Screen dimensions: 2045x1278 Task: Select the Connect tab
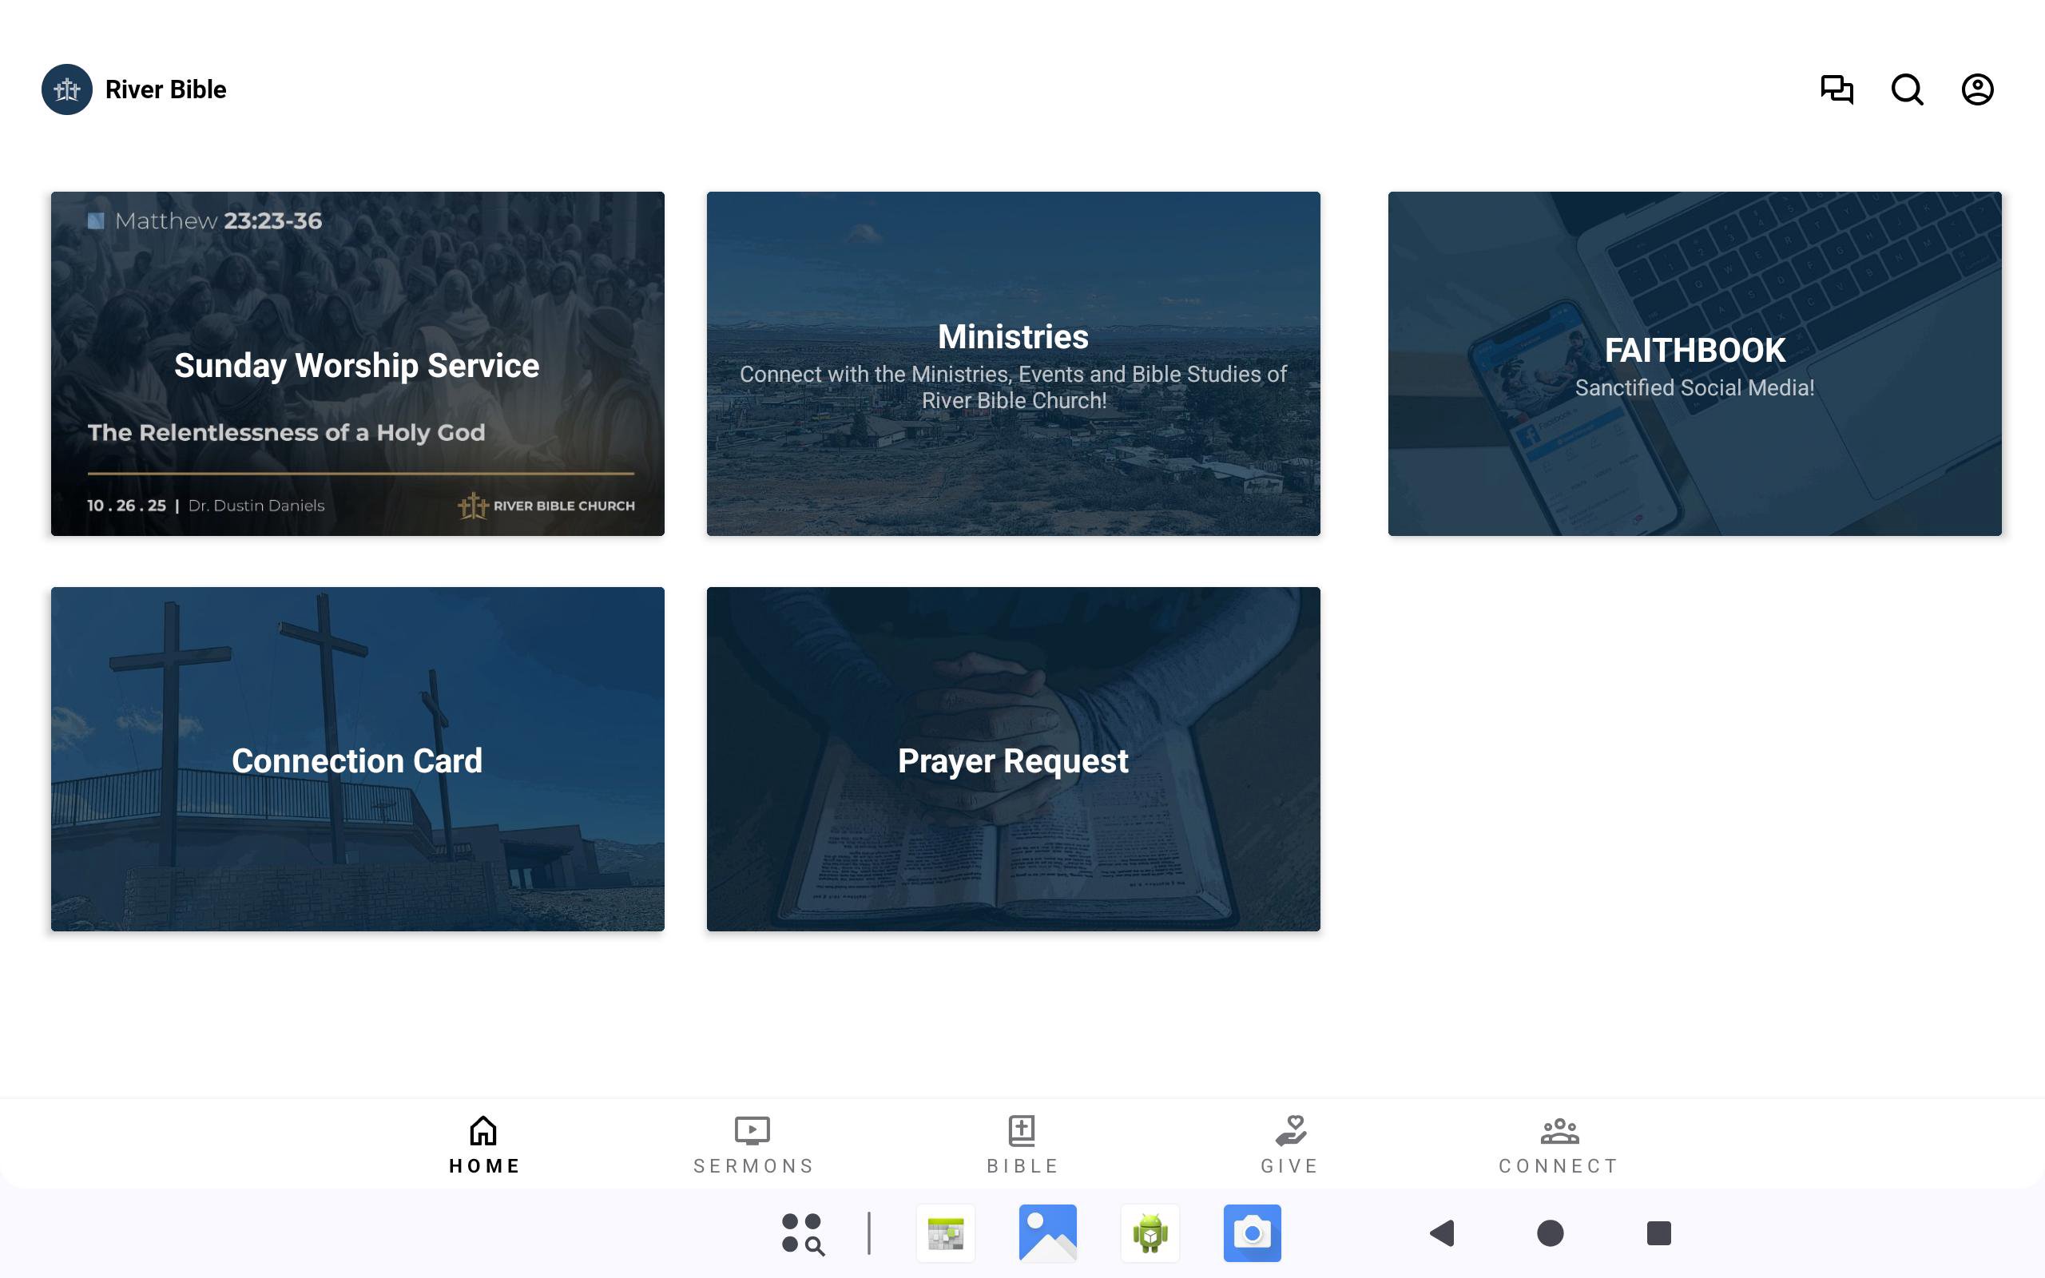pos(1559,1145)
